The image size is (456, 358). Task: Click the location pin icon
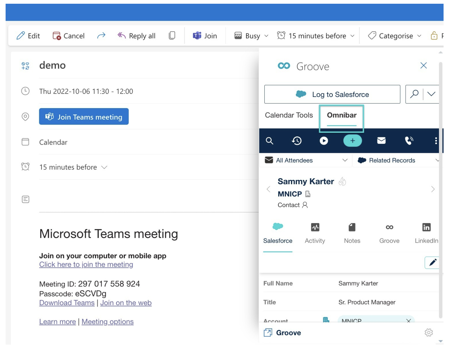(25, 117)
